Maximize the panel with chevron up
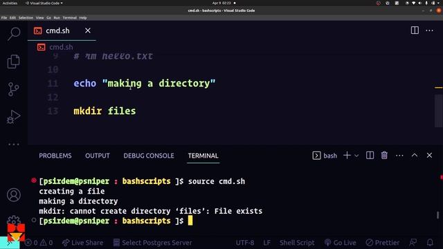 coord(414,155)
